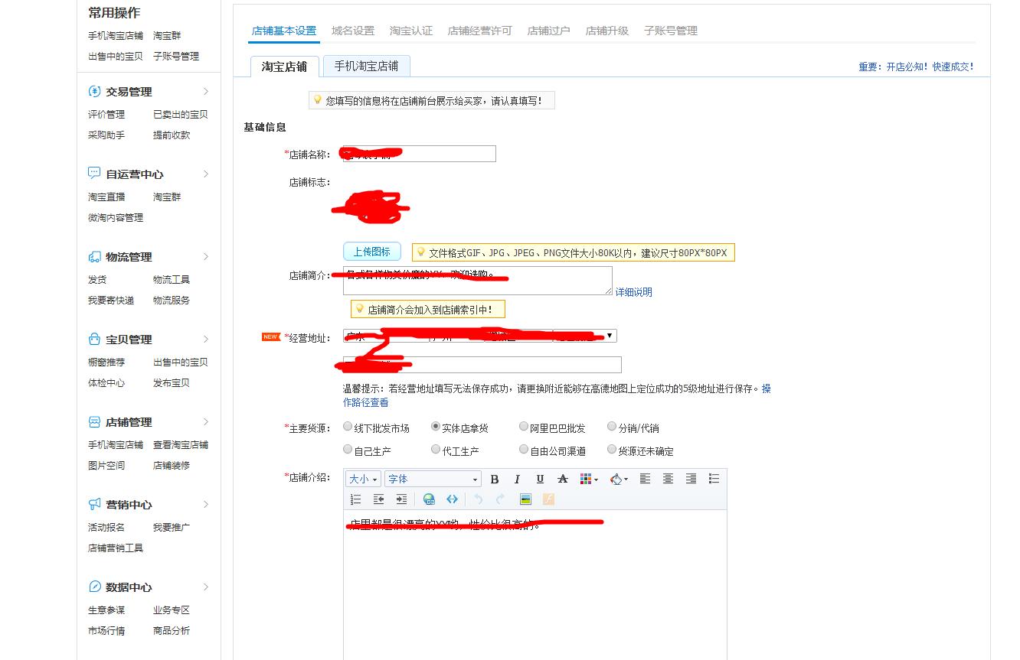Click the insert hyperlink icon

click(429, 499)
